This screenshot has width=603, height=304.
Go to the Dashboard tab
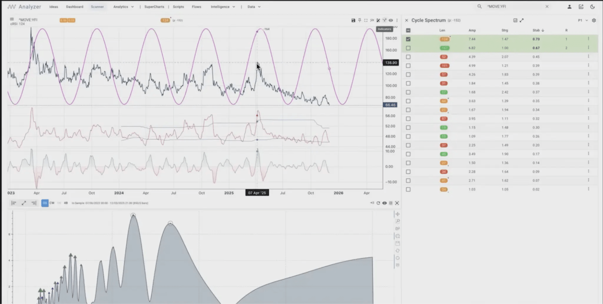tap(74, 6)
